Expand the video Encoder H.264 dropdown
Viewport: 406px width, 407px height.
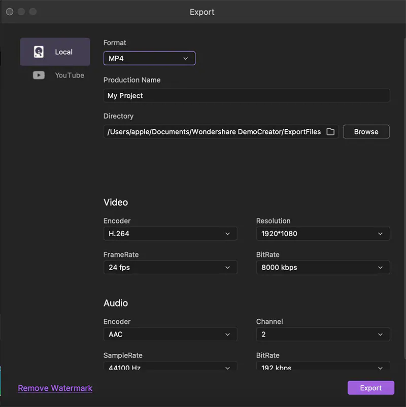170,234
